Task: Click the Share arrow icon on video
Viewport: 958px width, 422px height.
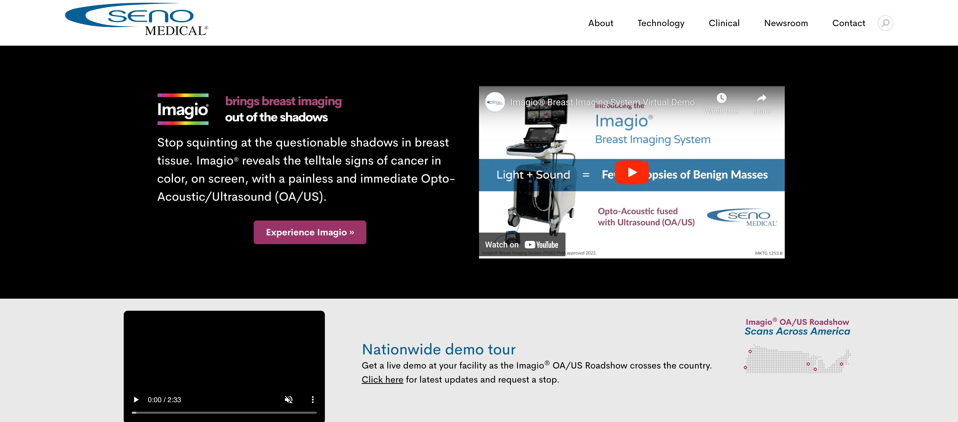Action: 761,98
